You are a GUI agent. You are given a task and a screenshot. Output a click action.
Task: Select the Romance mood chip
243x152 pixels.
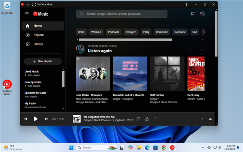pos(180,32)
